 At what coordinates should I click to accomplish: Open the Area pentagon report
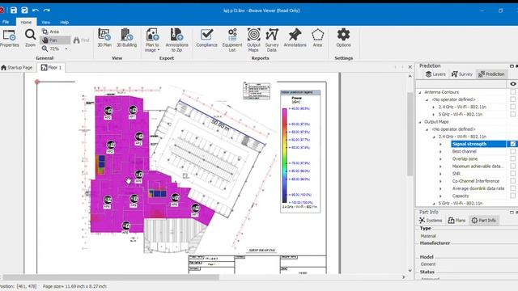[x=317, y=38]
